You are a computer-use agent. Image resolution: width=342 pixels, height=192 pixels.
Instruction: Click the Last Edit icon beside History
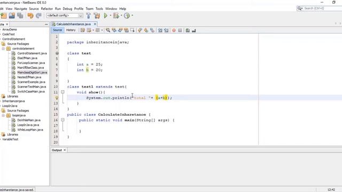pos(83,30)
